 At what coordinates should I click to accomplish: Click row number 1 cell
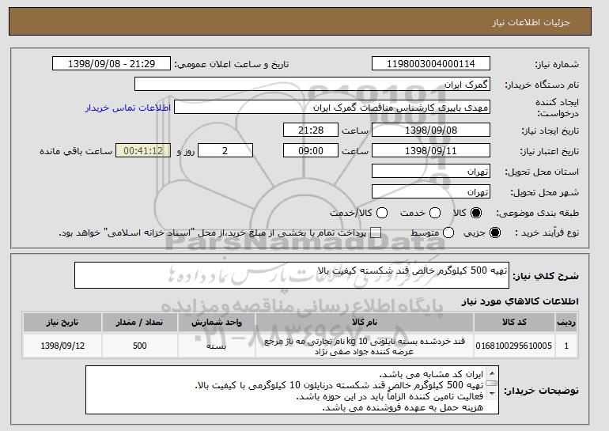pyautogui.click(x=566, y=346)
